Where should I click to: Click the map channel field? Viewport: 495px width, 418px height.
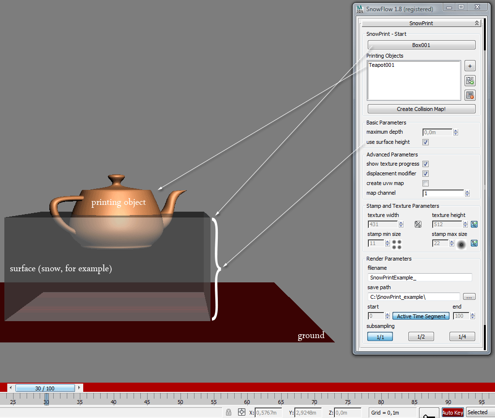click(x=444, y=193)
